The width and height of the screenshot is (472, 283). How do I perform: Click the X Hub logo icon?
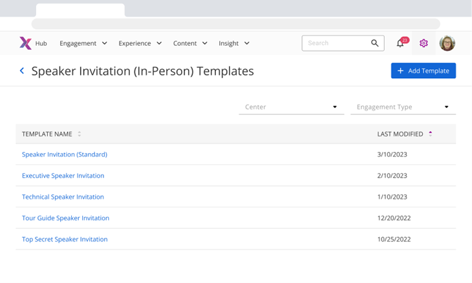click(x=25, y=43)
